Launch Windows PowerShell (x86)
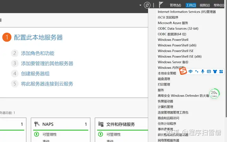 177,45
